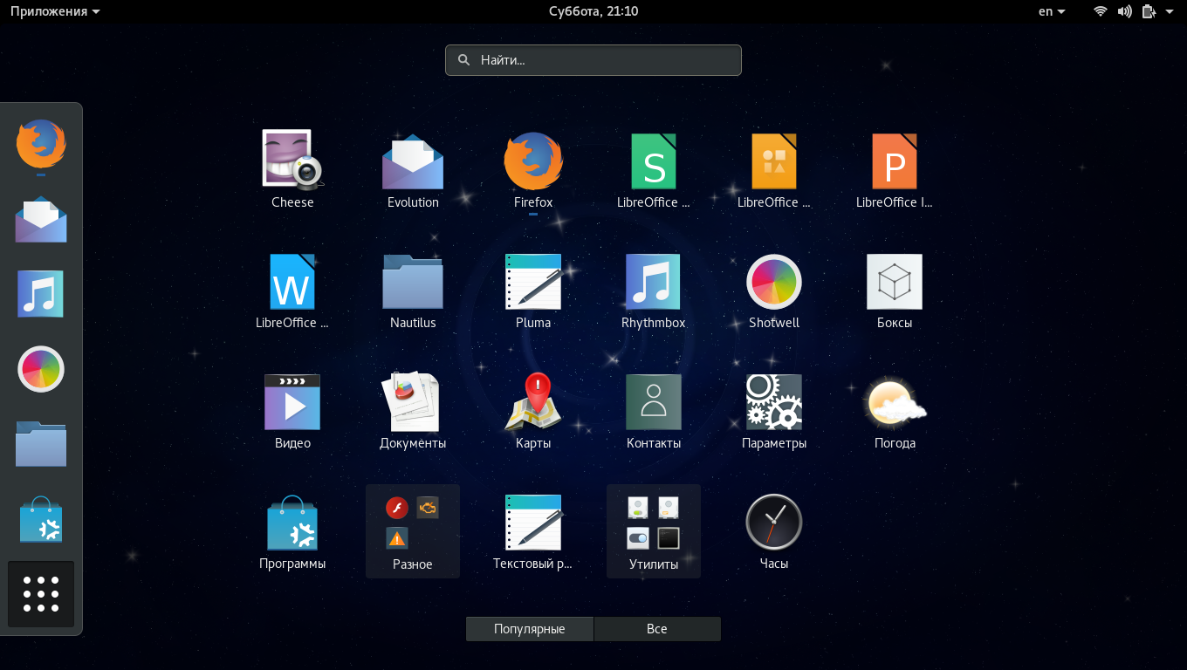The height and width of the screenshot is (670, 1187).
Task: Launch the Часы clock app
Action: [x=774, y=530]
